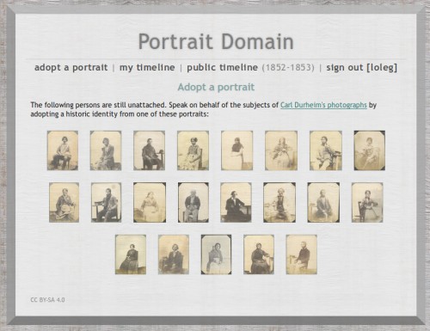The image size is (430, 331).
Task: Click the '(1852-1853)' date range text
Action: [288, 68]
